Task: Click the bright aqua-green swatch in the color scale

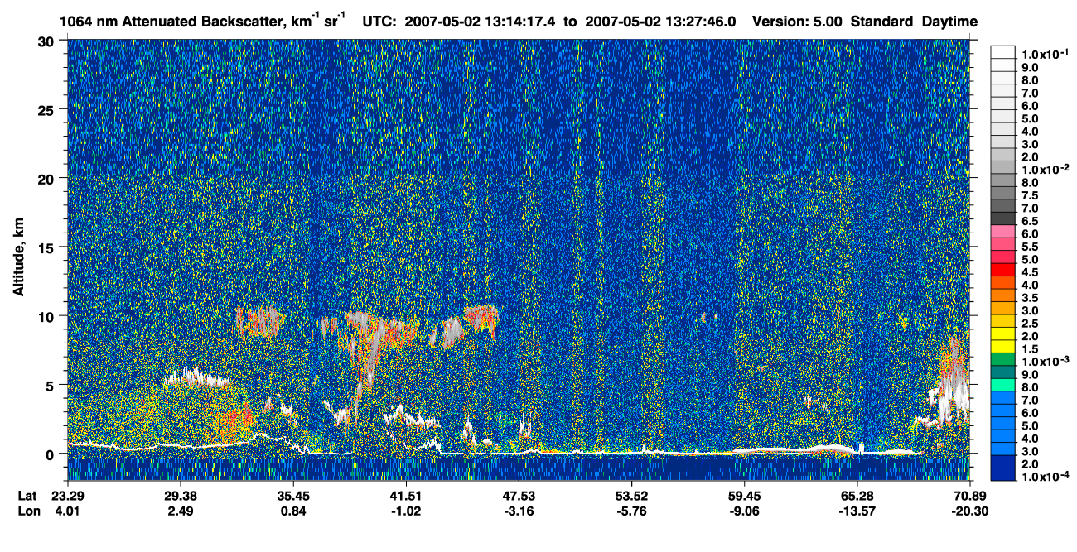Action: [1003, 385]
